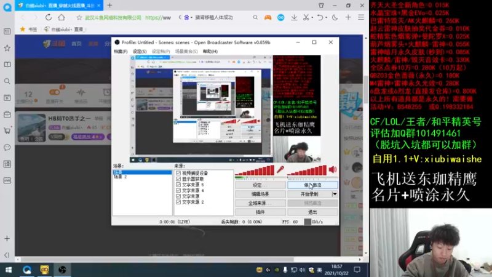Open the shopping cart icon in sidebar

(x=7, y=130)
